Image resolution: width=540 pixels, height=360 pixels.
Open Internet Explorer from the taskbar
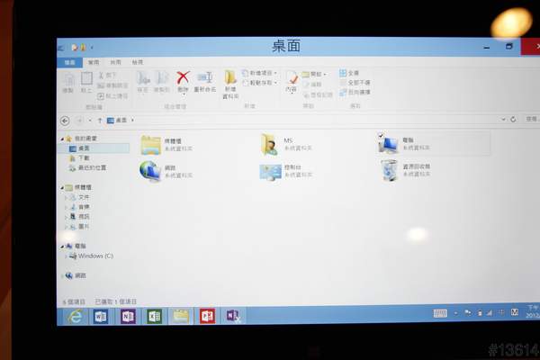coord(75,317)
